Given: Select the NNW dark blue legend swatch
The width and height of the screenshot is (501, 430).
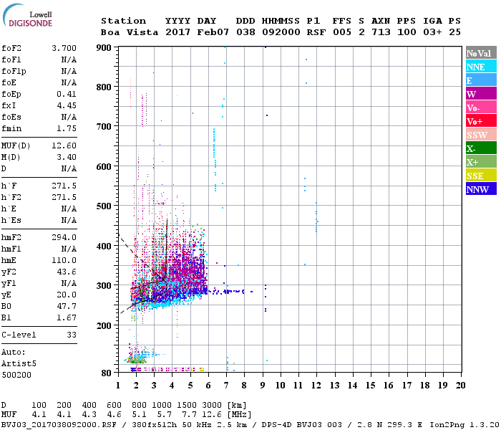Looking at the screenshot, I should point(481,189).
